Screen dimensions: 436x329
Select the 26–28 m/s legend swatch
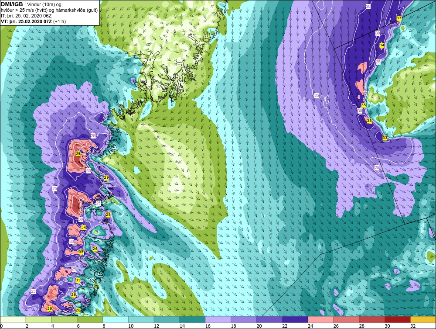tap(346, 319)
